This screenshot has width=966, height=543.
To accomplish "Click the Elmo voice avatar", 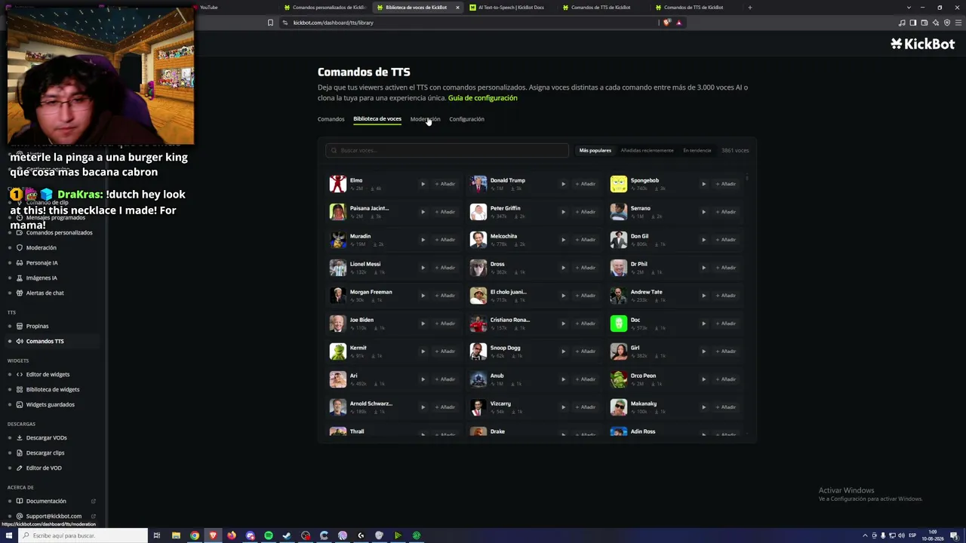I will 337,184.
